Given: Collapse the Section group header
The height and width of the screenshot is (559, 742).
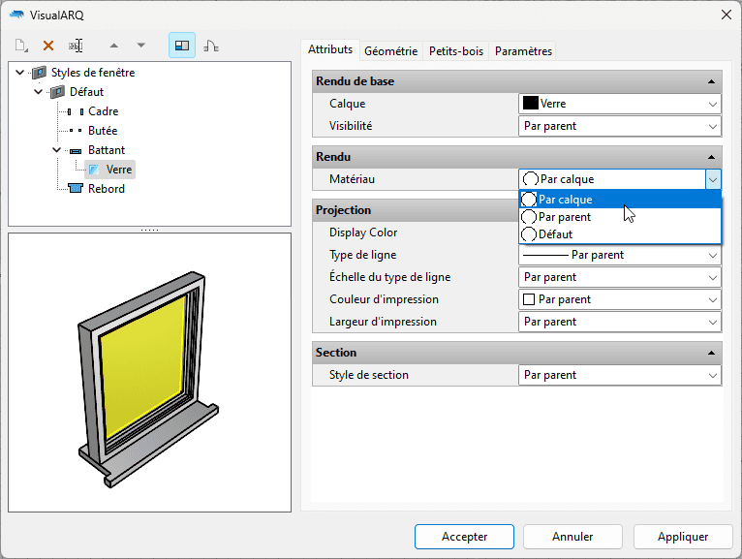Looking at the screenshot, I should pyautogui.click(x=711, y=353).
